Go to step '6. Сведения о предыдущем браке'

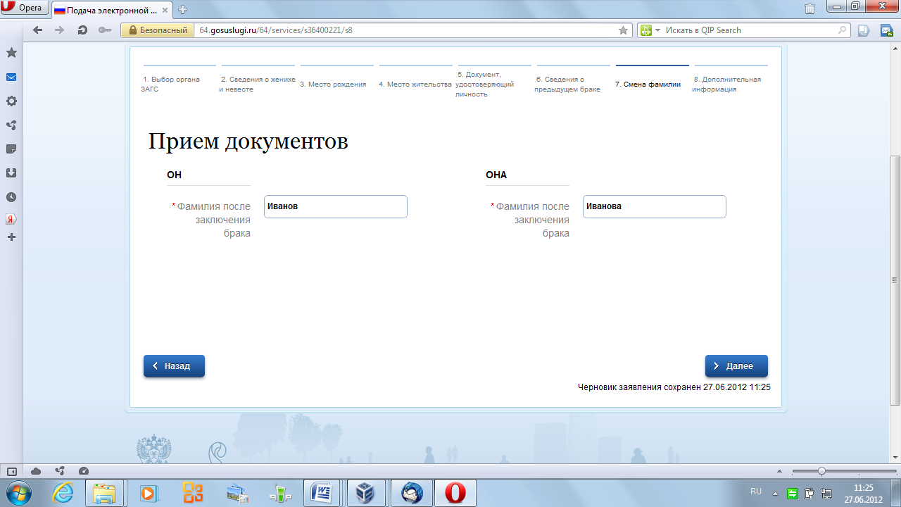pyautogui.click(x=567, y=84)
